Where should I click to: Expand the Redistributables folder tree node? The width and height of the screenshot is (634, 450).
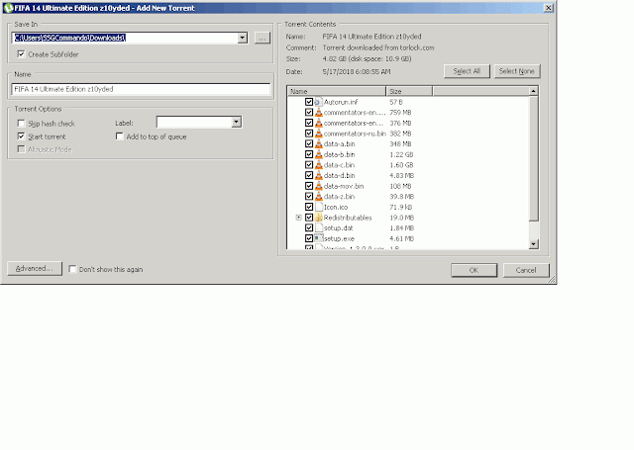tap(298, 218)
